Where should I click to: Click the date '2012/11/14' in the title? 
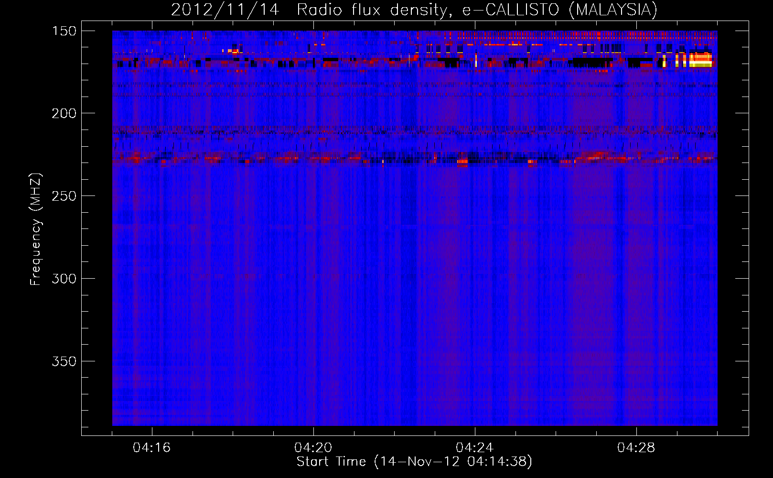click(225, 10)
